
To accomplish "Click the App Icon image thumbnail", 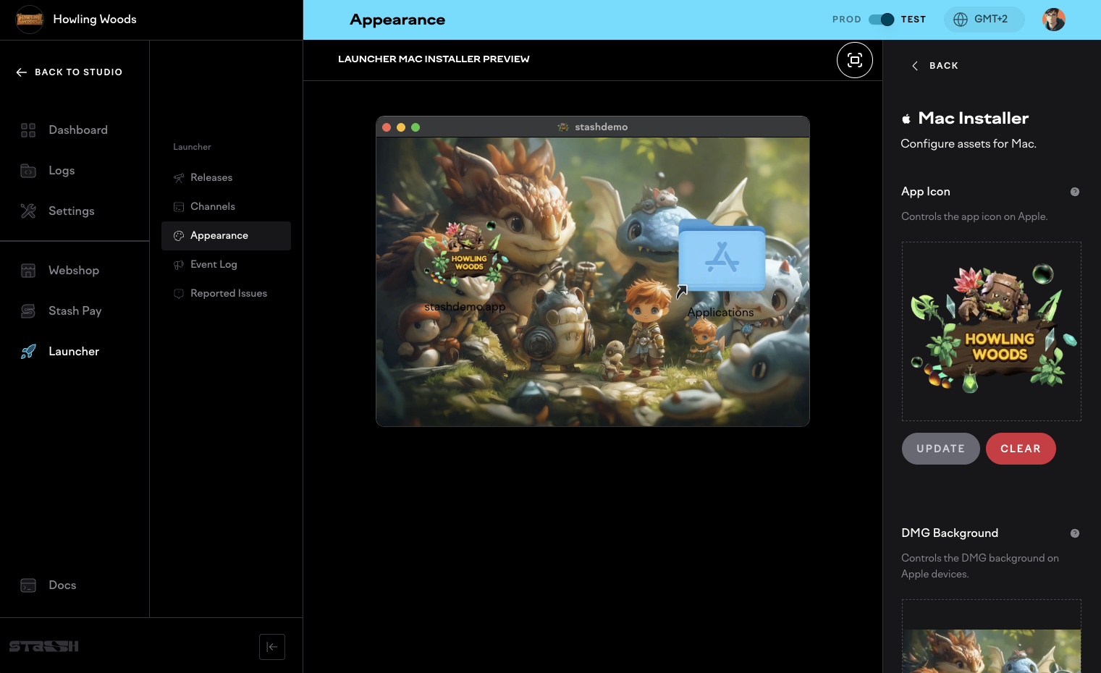I will pyautogui.click(x=992, y=331).
